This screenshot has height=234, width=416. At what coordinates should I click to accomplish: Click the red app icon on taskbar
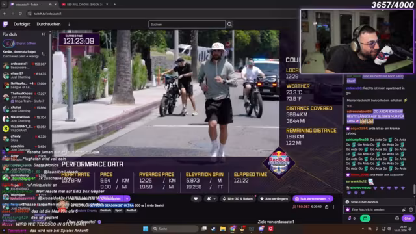(270, 229)
